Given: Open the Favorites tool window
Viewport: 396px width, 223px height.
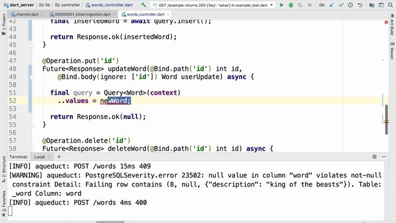Looking at the screenshot, I should (4, 204).
